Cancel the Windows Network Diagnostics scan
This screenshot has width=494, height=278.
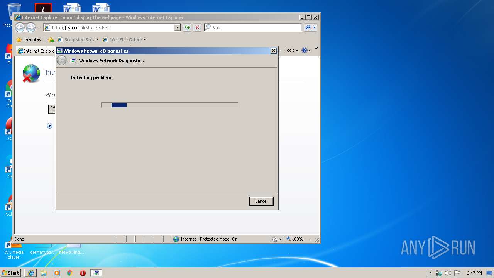(261, 201)
